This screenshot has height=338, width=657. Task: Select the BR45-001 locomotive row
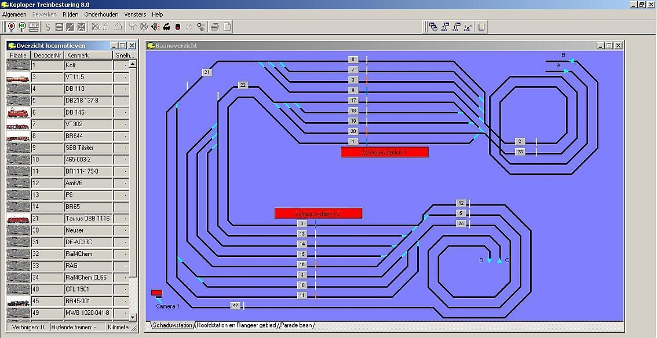click(67, 301)
